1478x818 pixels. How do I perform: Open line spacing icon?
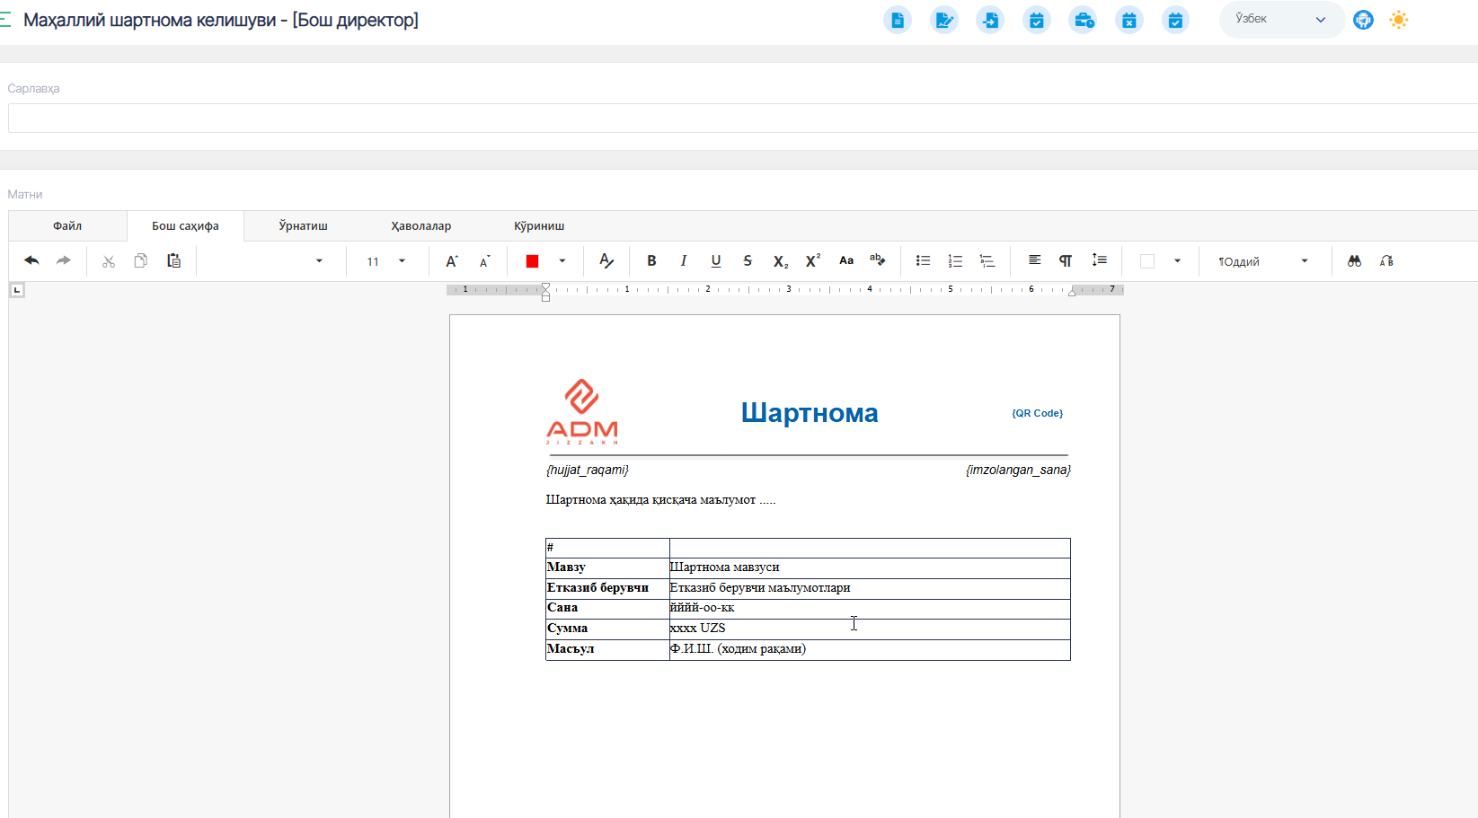coord(1099,261)
